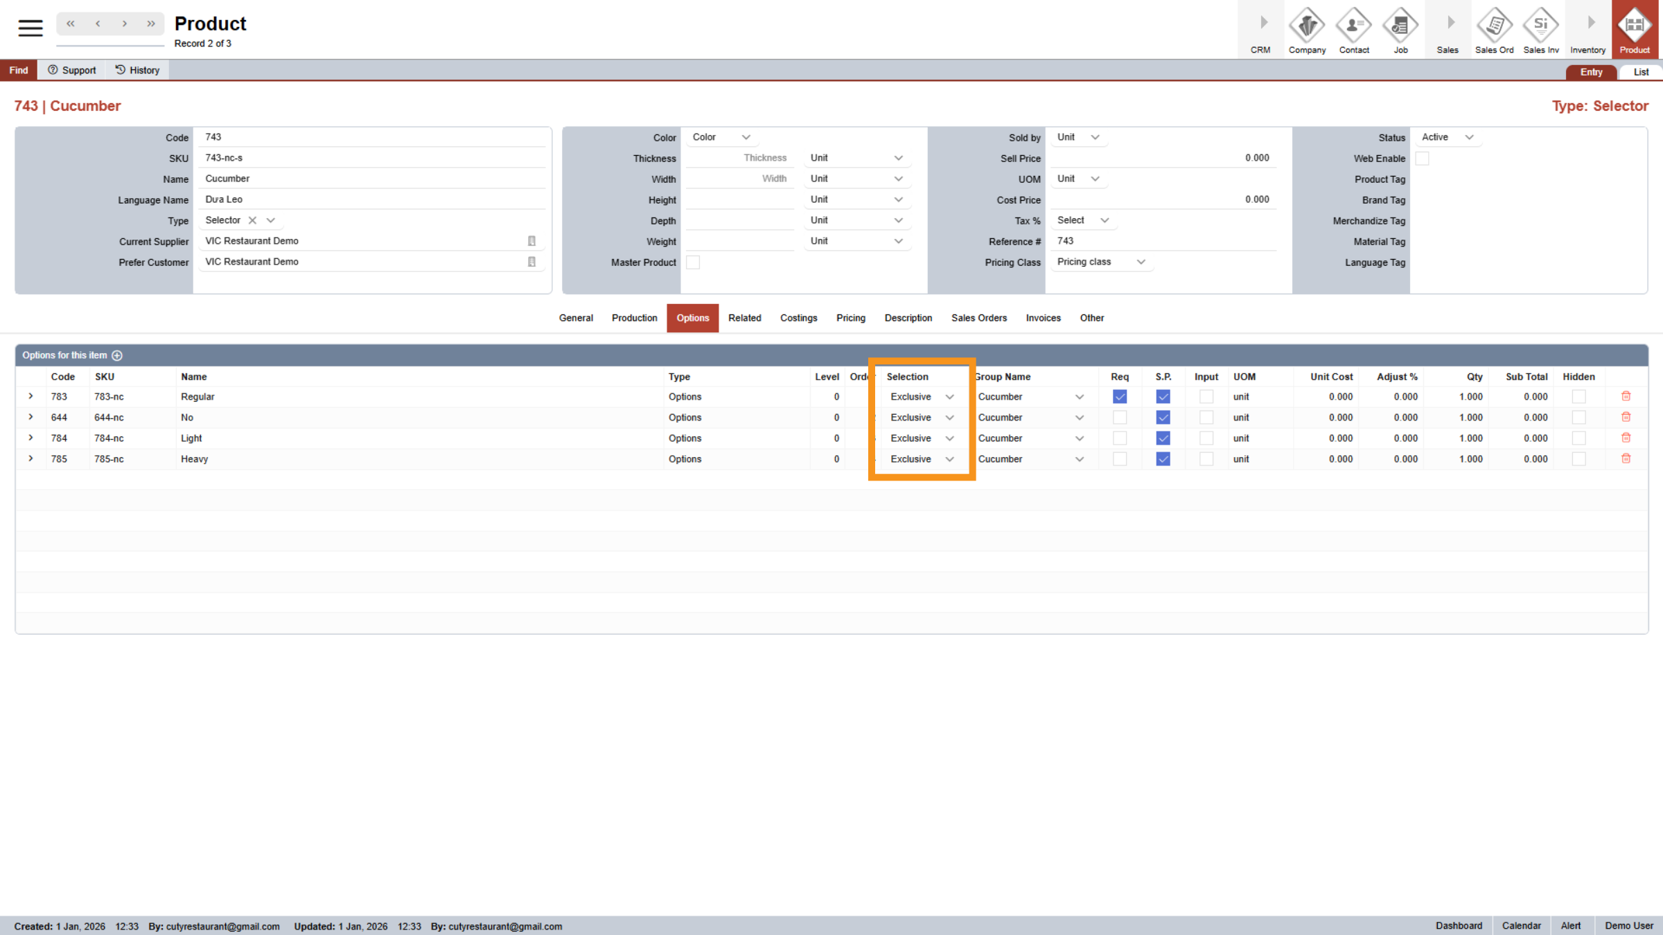Check the Master Product checkbox
Screen dimensions: 1663x935
[692, 262]
